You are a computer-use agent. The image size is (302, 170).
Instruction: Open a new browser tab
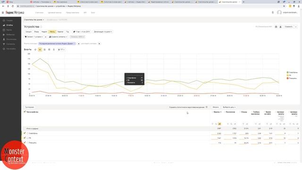(243, 2)
